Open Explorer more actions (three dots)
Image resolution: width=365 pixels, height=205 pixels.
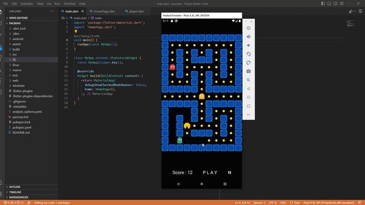[52, 11]
